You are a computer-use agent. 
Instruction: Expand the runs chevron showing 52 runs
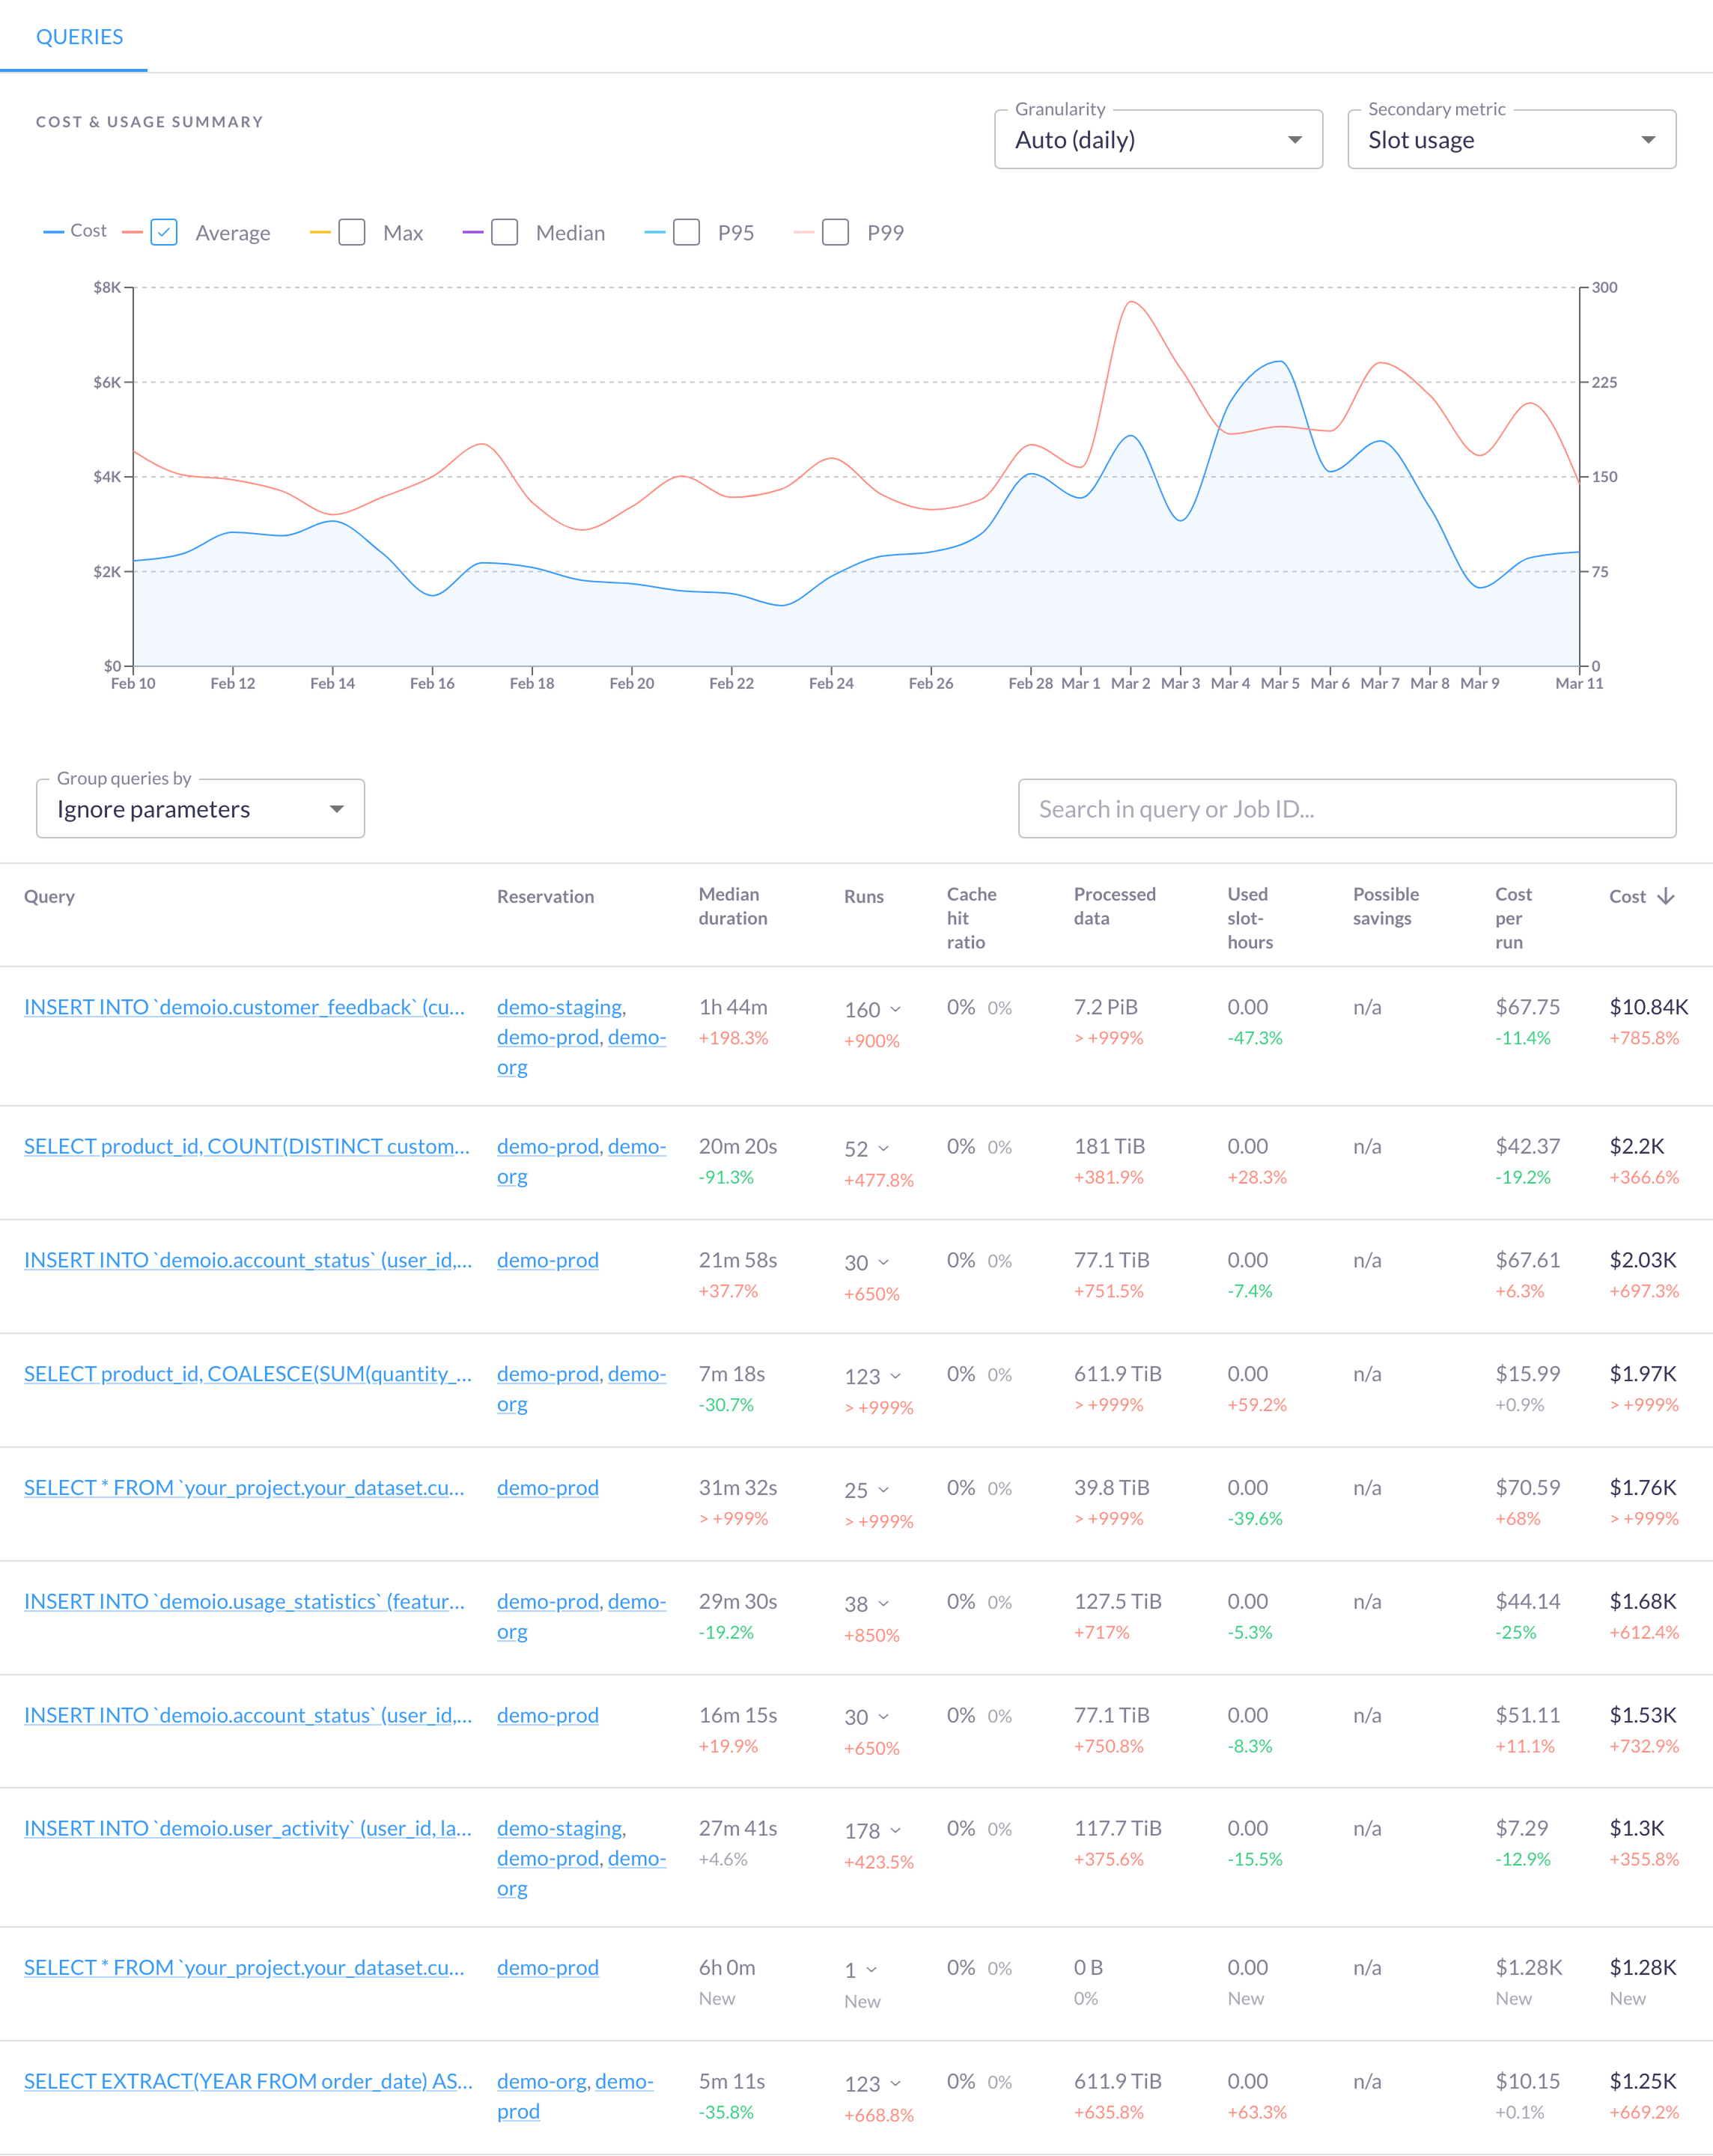[x=885, y=1149]
